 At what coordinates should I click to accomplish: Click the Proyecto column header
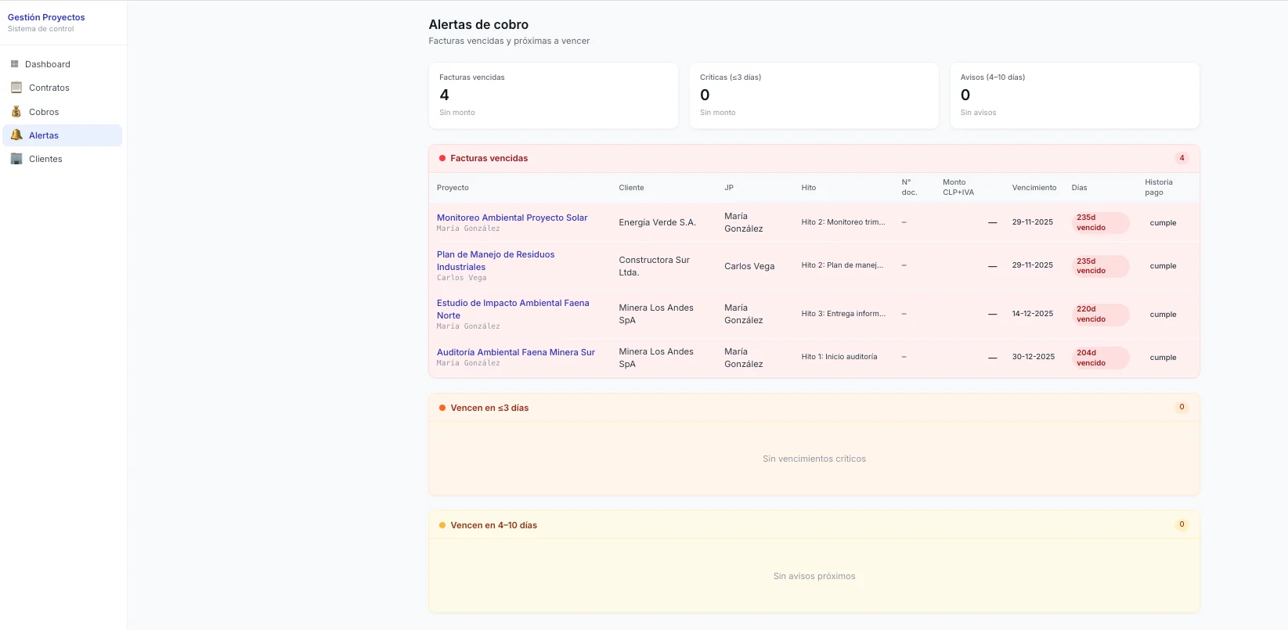(453, 188)
